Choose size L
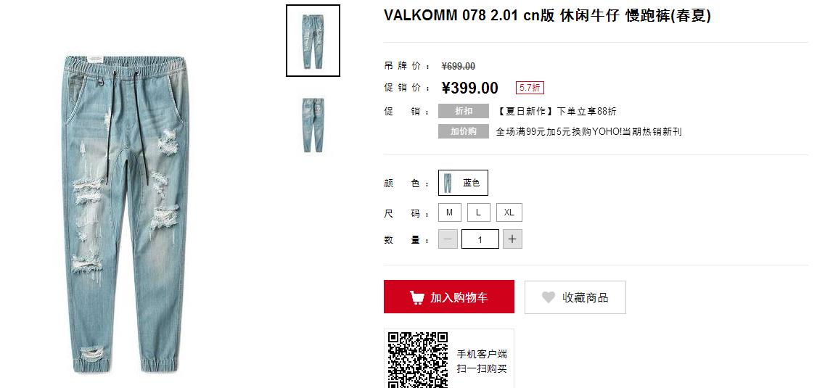Viewport: 817px width, 388px height. point(478,212)
